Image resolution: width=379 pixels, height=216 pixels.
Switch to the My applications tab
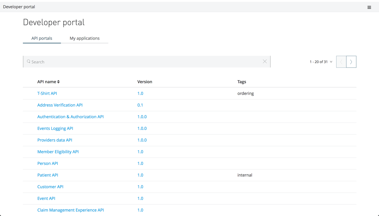[85, 38]
